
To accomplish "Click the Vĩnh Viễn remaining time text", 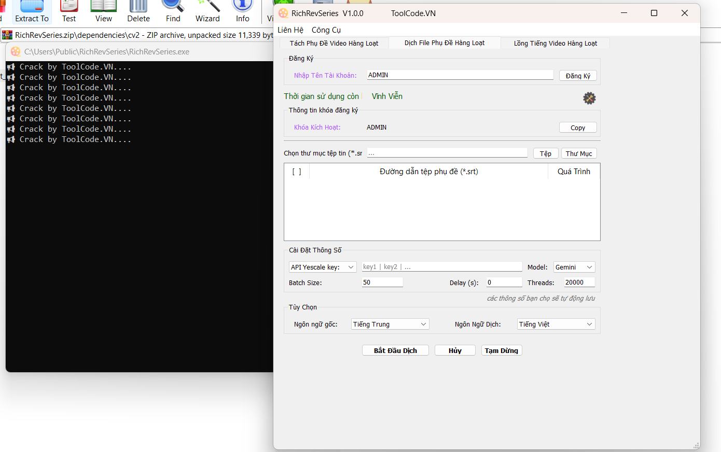I will pos(387,96).
